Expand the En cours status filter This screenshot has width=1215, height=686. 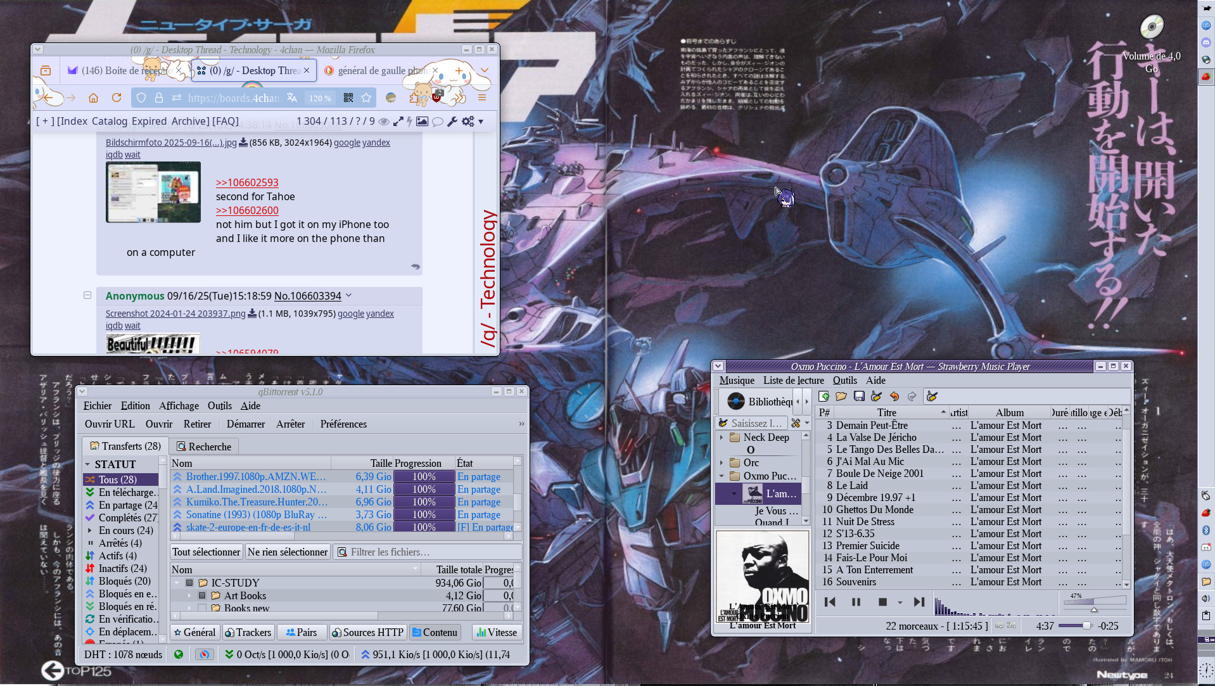pos(89,530)
